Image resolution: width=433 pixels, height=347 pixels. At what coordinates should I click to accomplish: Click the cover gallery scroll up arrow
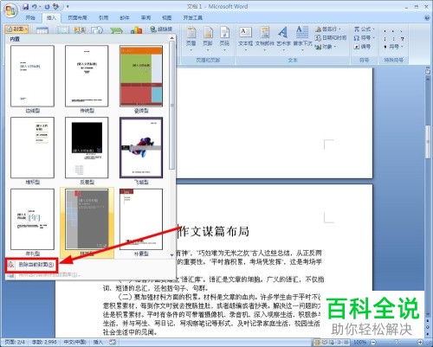[172, 38]
